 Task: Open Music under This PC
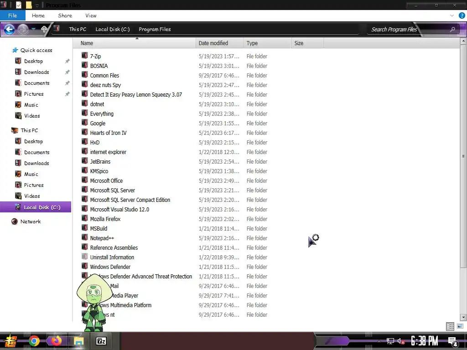[x=31, y=174]
